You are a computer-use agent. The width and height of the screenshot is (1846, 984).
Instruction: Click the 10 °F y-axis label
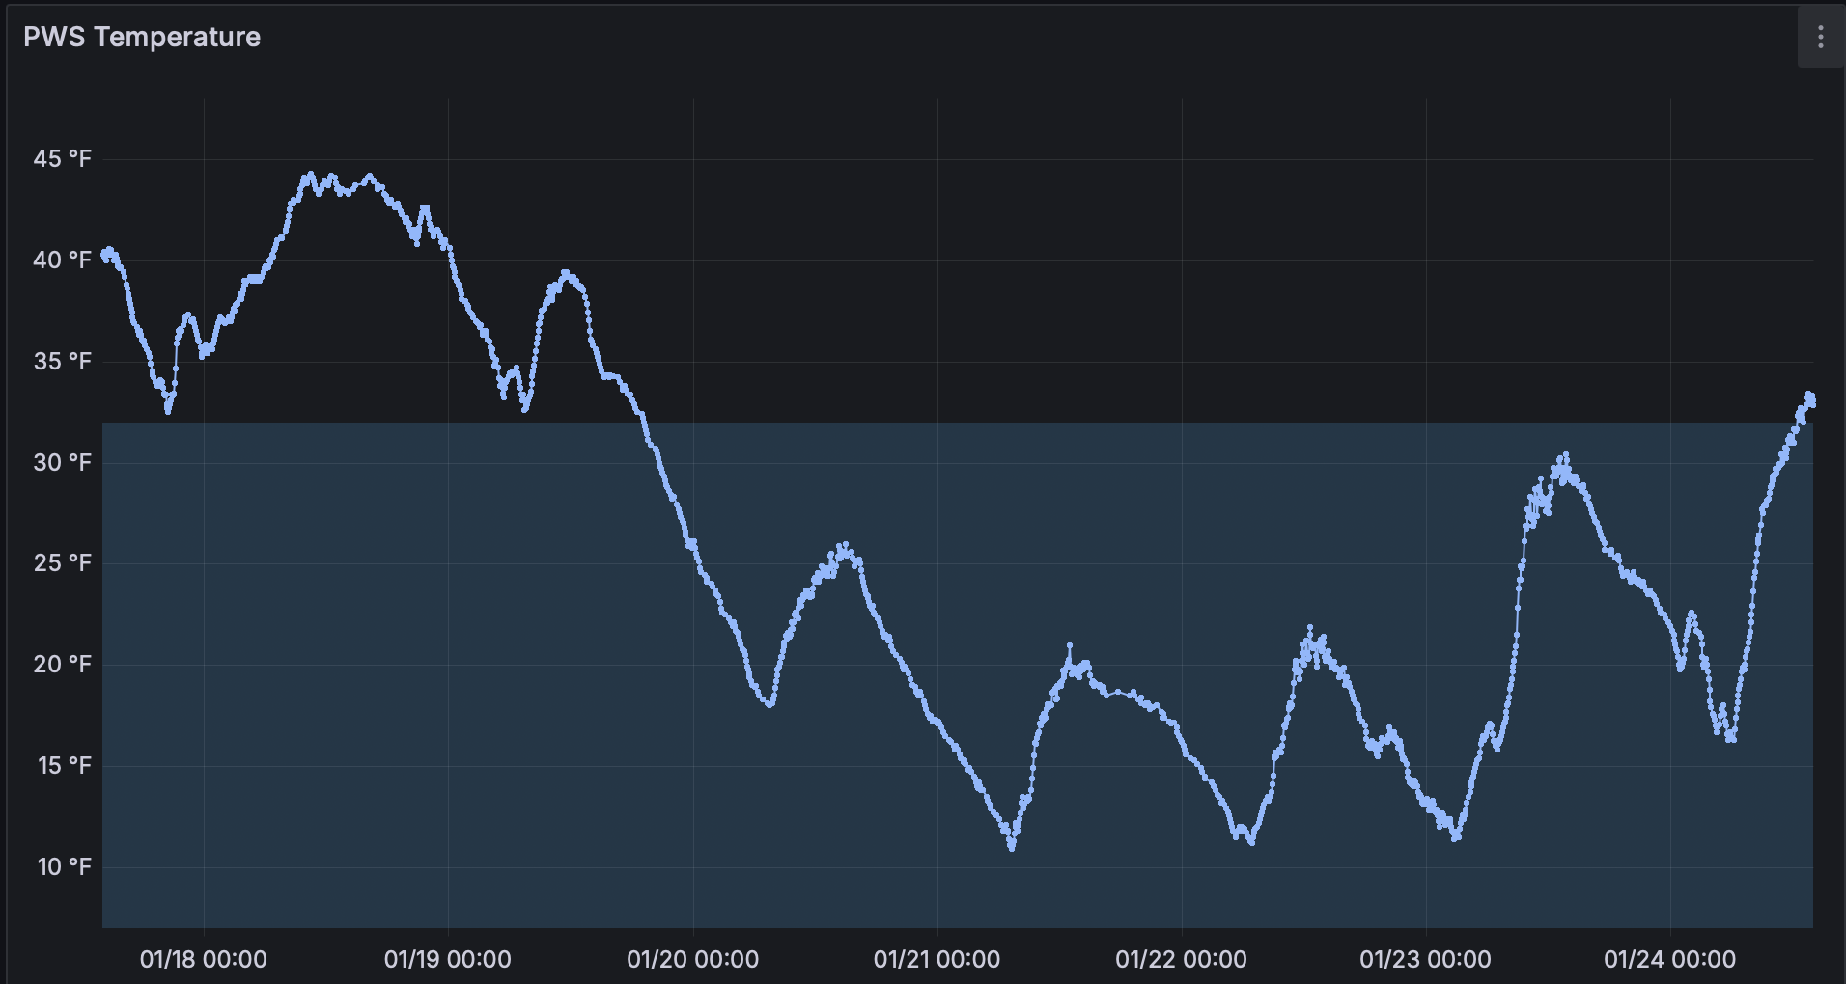click(63, 867)
